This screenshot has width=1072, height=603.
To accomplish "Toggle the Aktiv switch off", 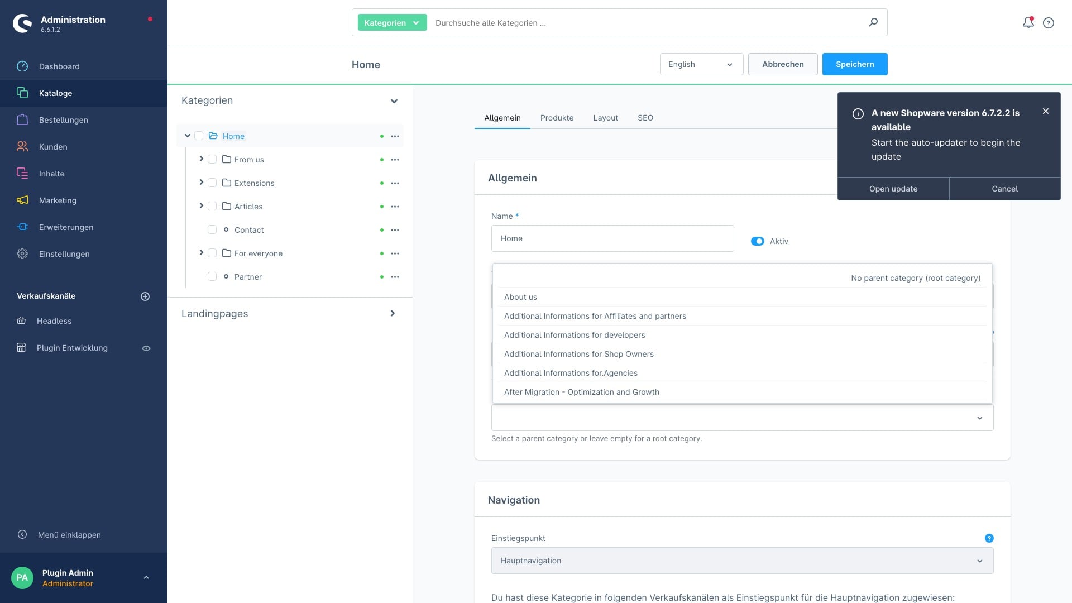I will tap(757, 241).
